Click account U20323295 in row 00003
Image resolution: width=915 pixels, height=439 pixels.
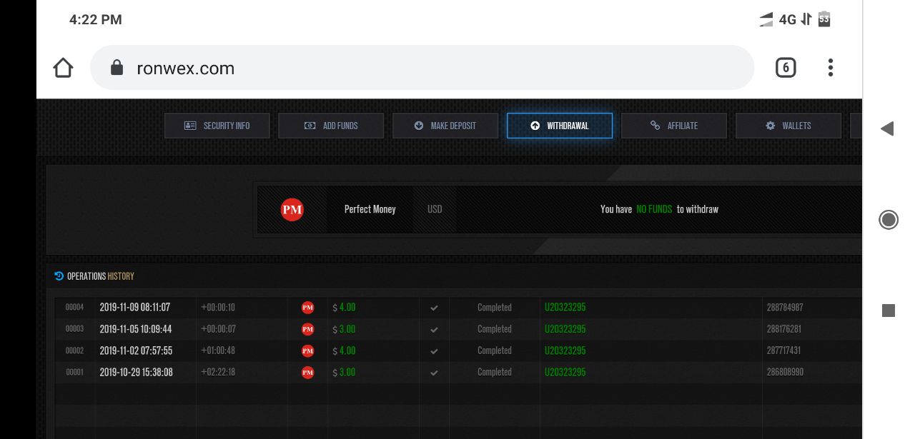click(565, 329)
